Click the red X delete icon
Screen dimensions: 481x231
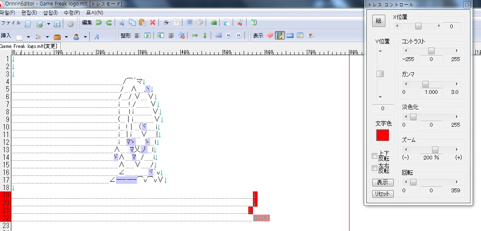point(153,23)
